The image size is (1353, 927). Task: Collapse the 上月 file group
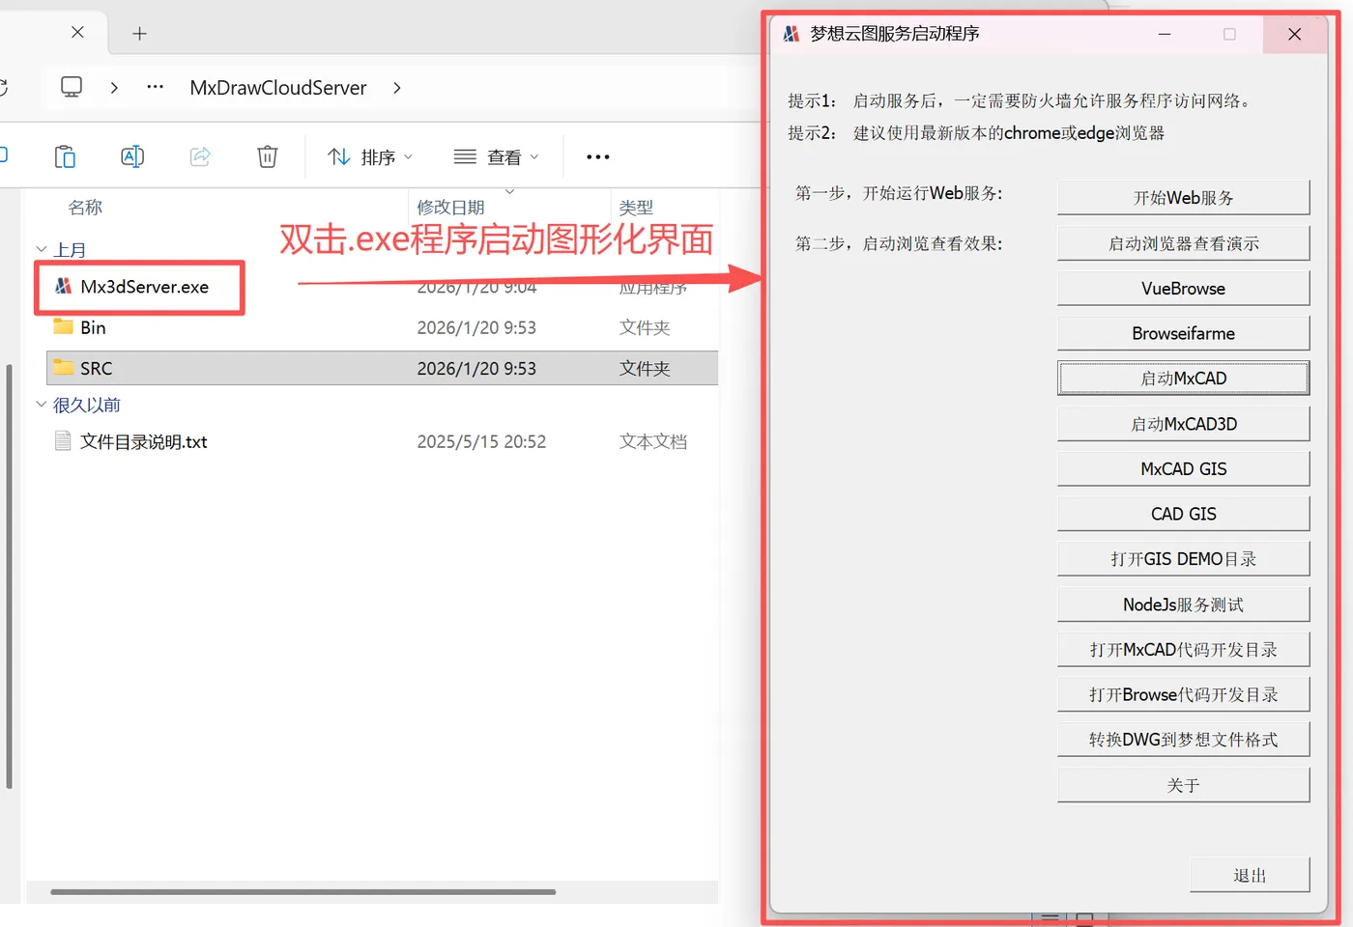point(42,249)
